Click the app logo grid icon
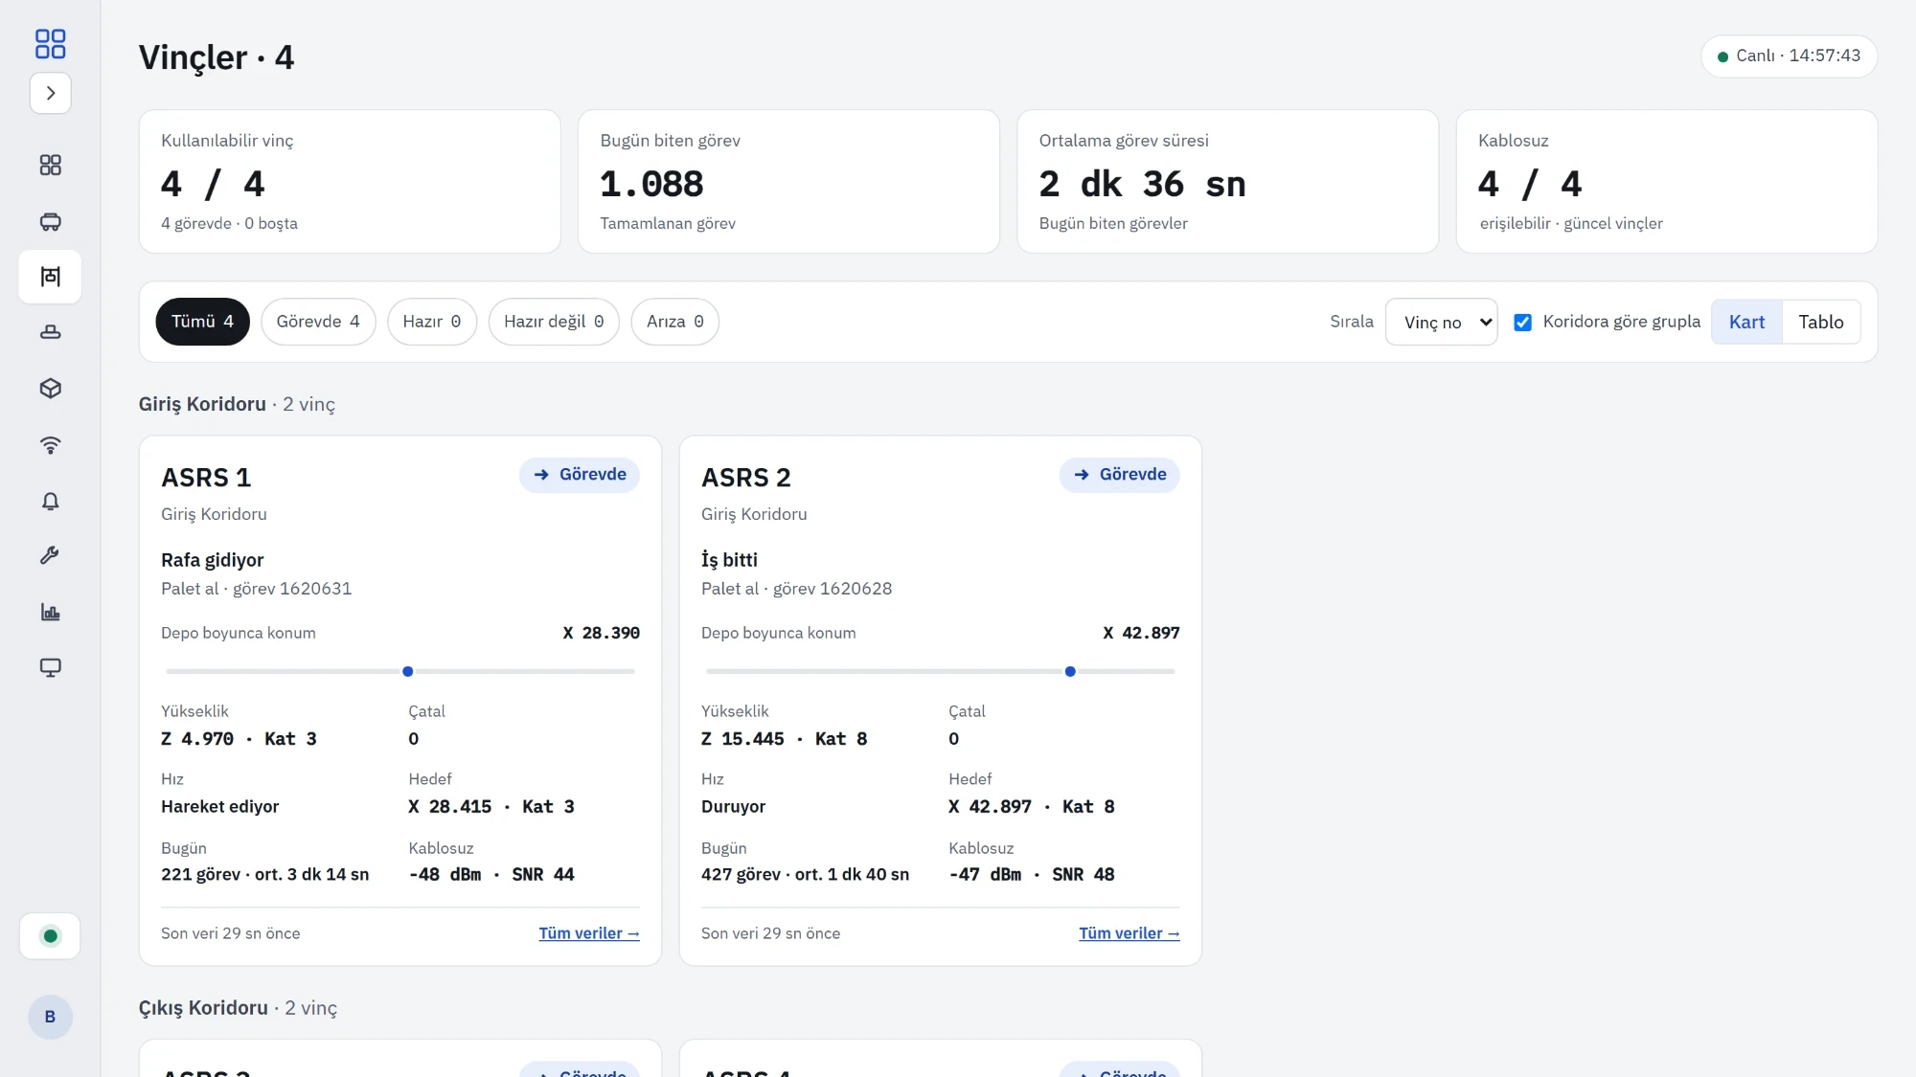 50,43
